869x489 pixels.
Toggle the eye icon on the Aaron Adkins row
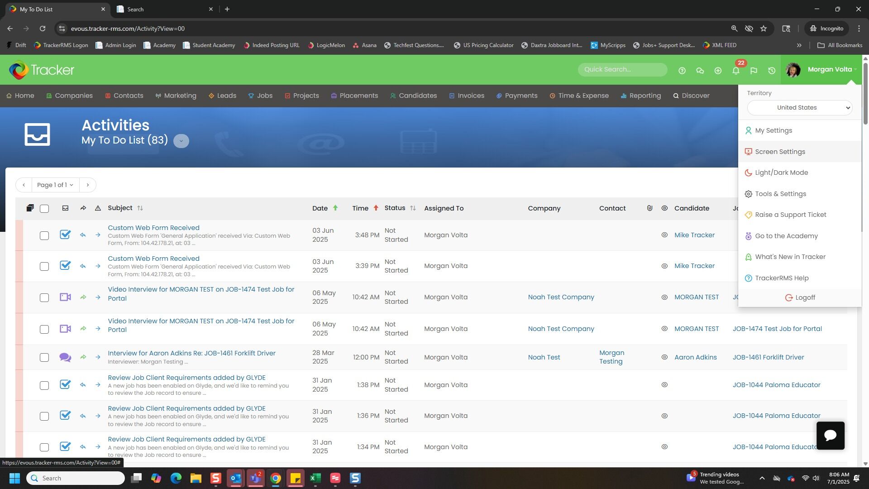(x=664, y=357)
